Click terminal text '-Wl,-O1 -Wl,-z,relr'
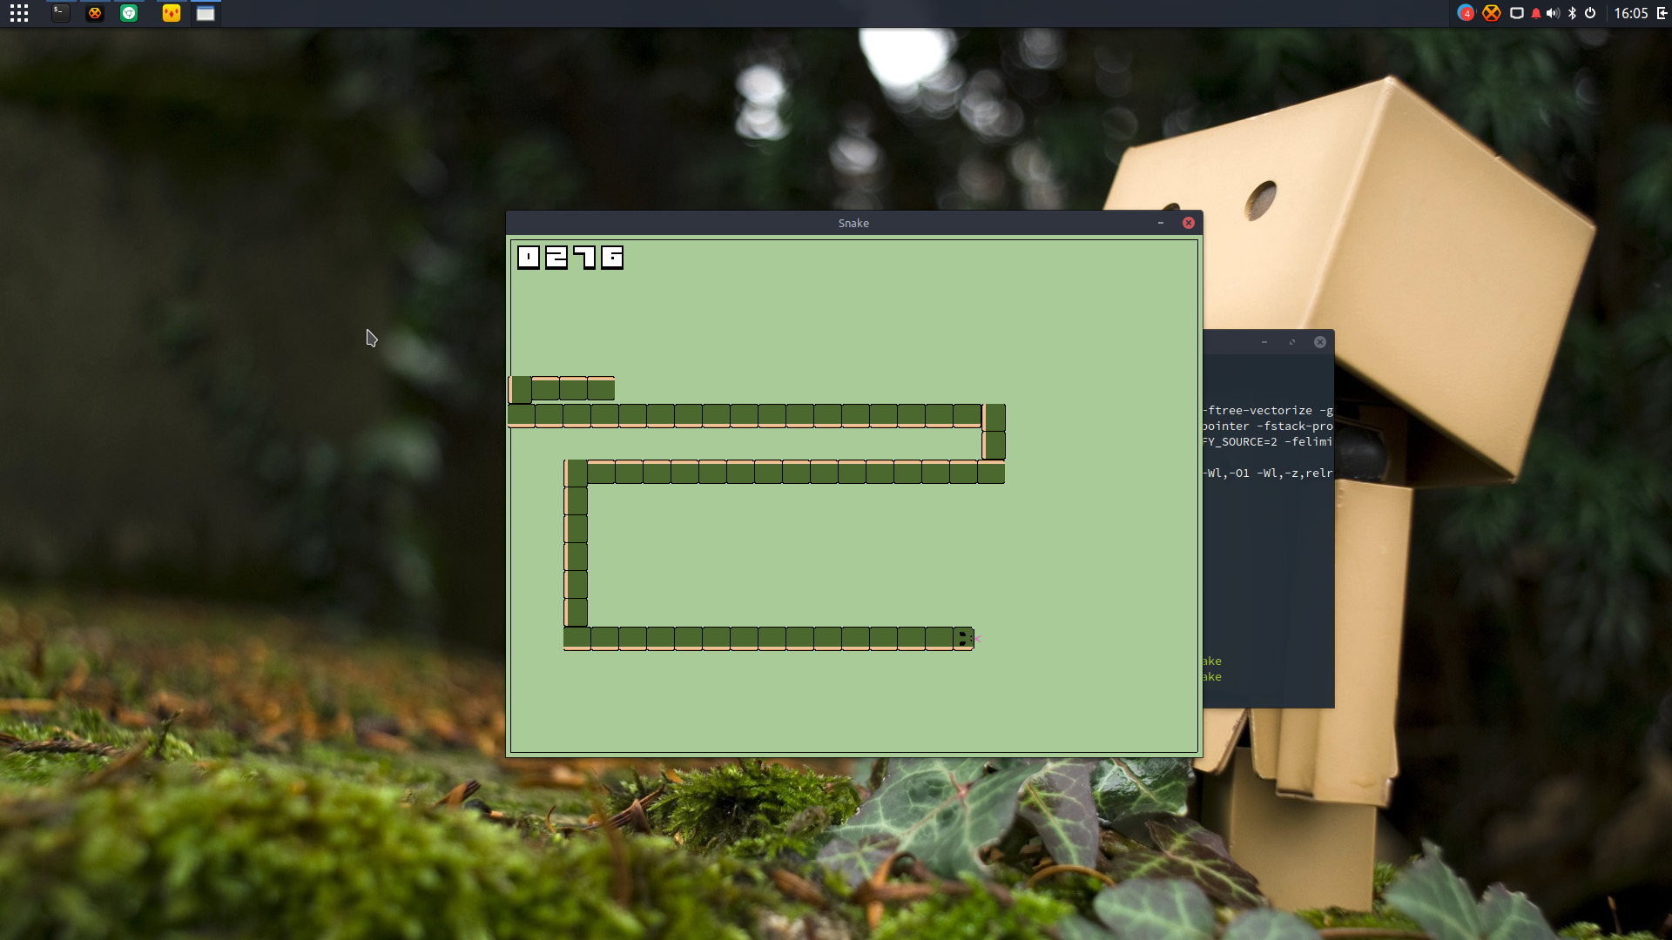This screenshot has width=1672, height=940. [1268, 473]
